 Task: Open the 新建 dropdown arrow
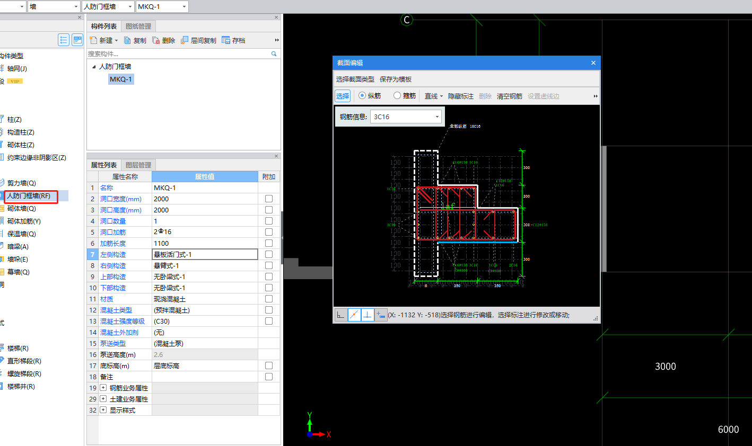point(116,41)
